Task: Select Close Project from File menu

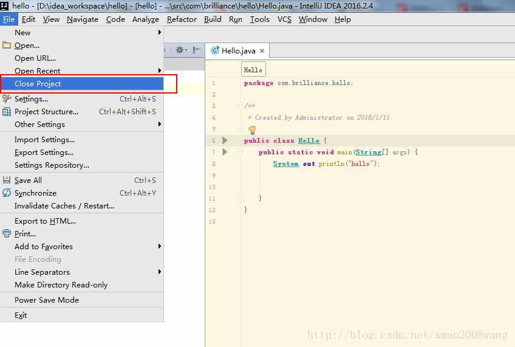Action: pyautogui.click(x=82, y=83)
